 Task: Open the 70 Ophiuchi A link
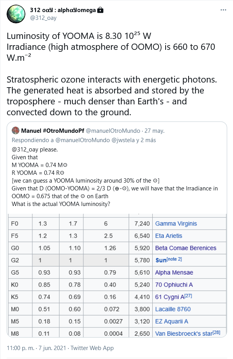174,285
